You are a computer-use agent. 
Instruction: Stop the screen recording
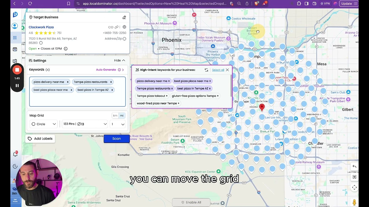point(17,70)
